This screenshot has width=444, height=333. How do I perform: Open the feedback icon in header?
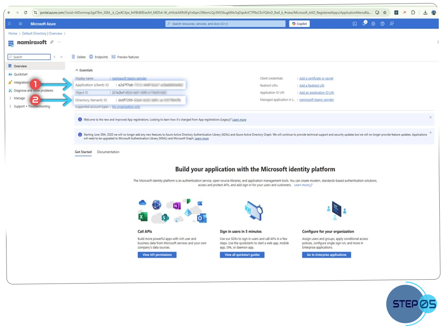pos(392,24)
